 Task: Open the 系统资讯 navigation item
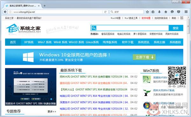[144, 42]
